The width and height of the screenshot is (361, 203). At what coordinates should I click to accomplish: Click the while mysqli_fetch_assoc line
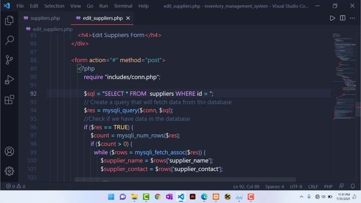coord(149,152)
